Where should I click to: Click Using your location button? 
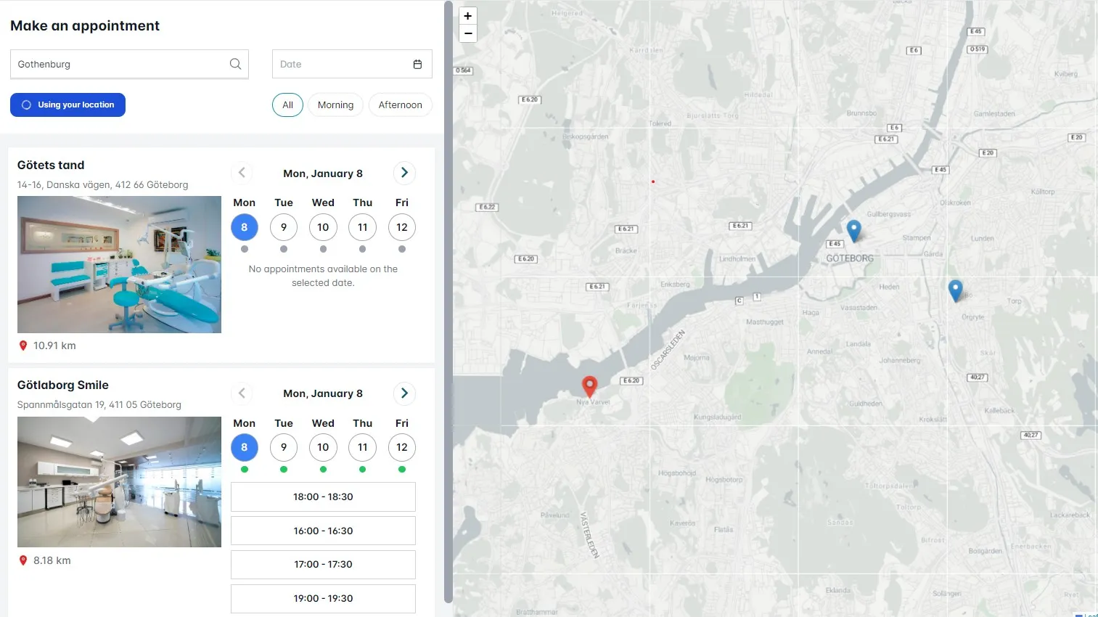click(x=67, y=105)
